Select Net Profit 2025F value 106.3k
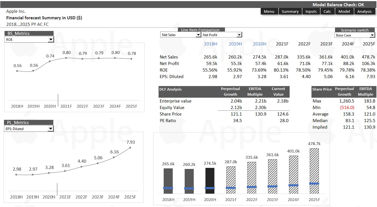 (368, 63)
